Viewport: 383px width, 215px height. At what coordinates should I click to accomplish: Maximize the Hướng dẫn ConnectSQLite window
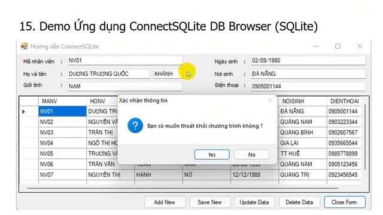coord(338,46)
